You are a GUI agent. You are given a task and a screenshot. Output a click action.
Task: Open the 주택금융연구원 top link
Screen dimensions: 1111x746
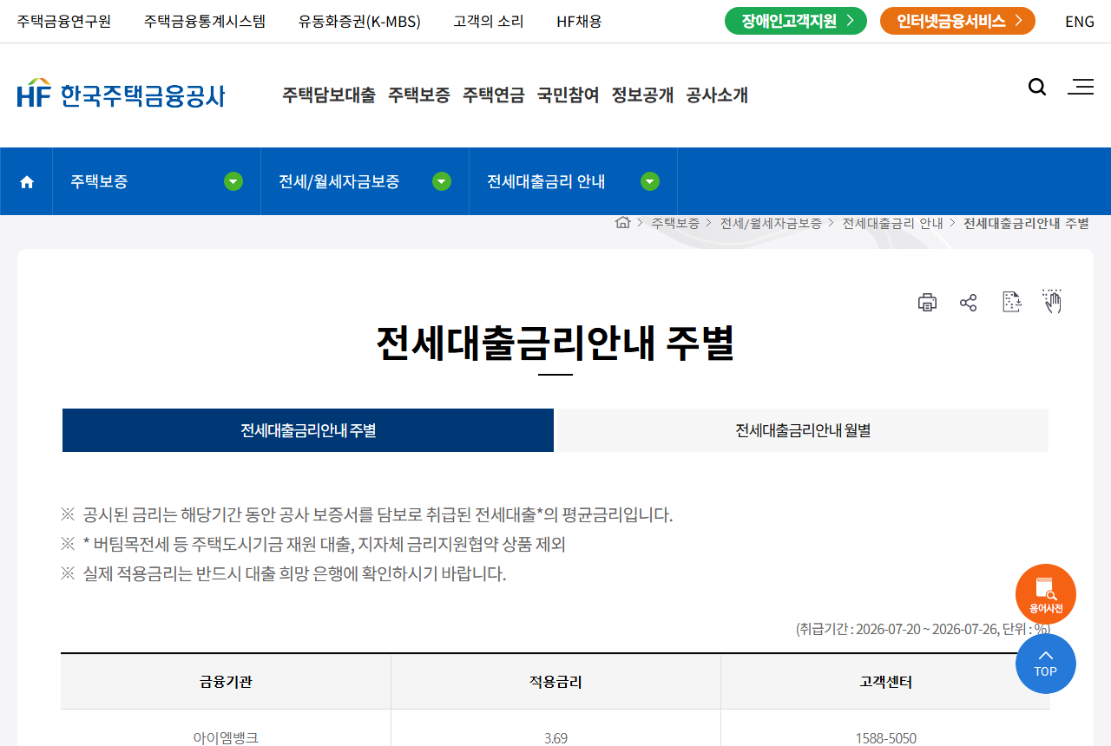[64, 22]
